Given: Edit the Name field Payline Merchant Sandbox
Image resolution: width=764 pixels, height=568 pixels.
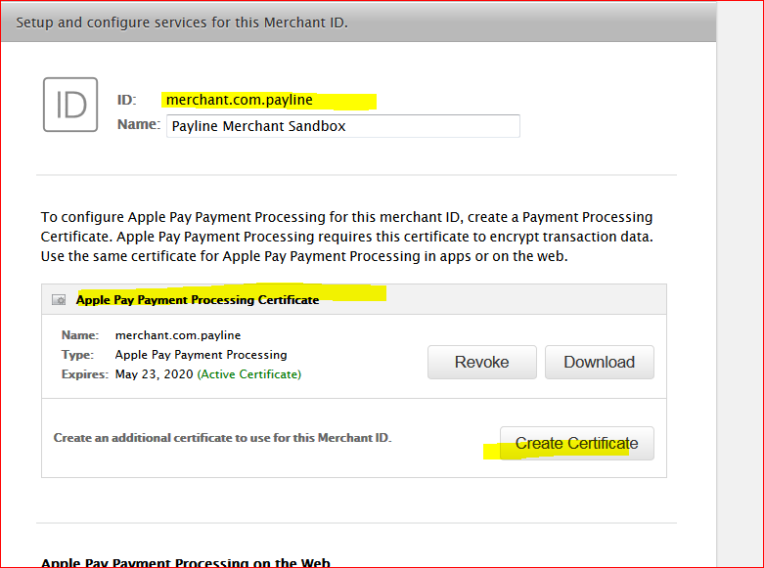Looking at the screenshot, I should pos(343,126).
